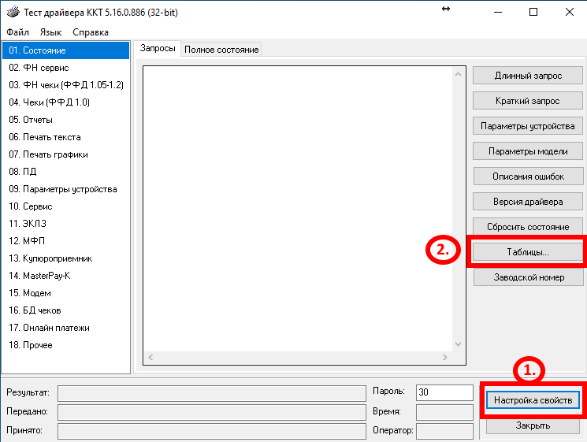Screen dimensions: 587x442
Task: Select 18. Прочее list item
Action: click(31, 345)
